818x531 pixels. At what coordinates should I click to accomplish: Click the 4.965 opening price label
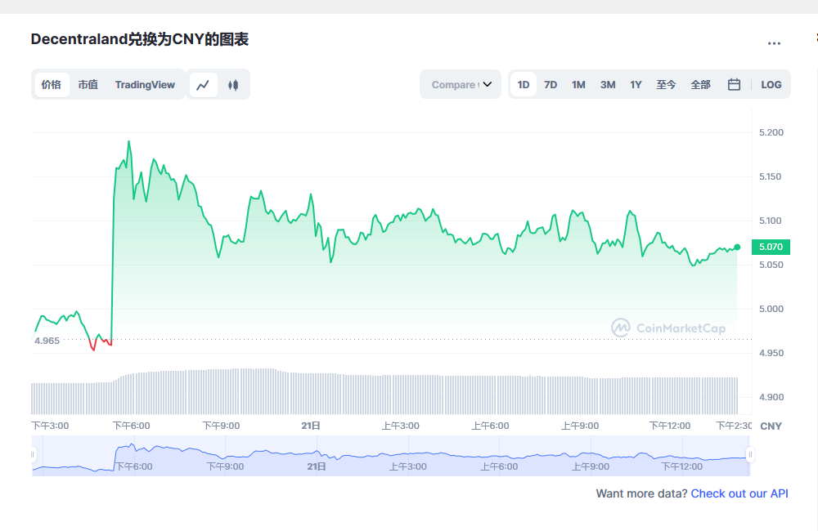(47, 341)
